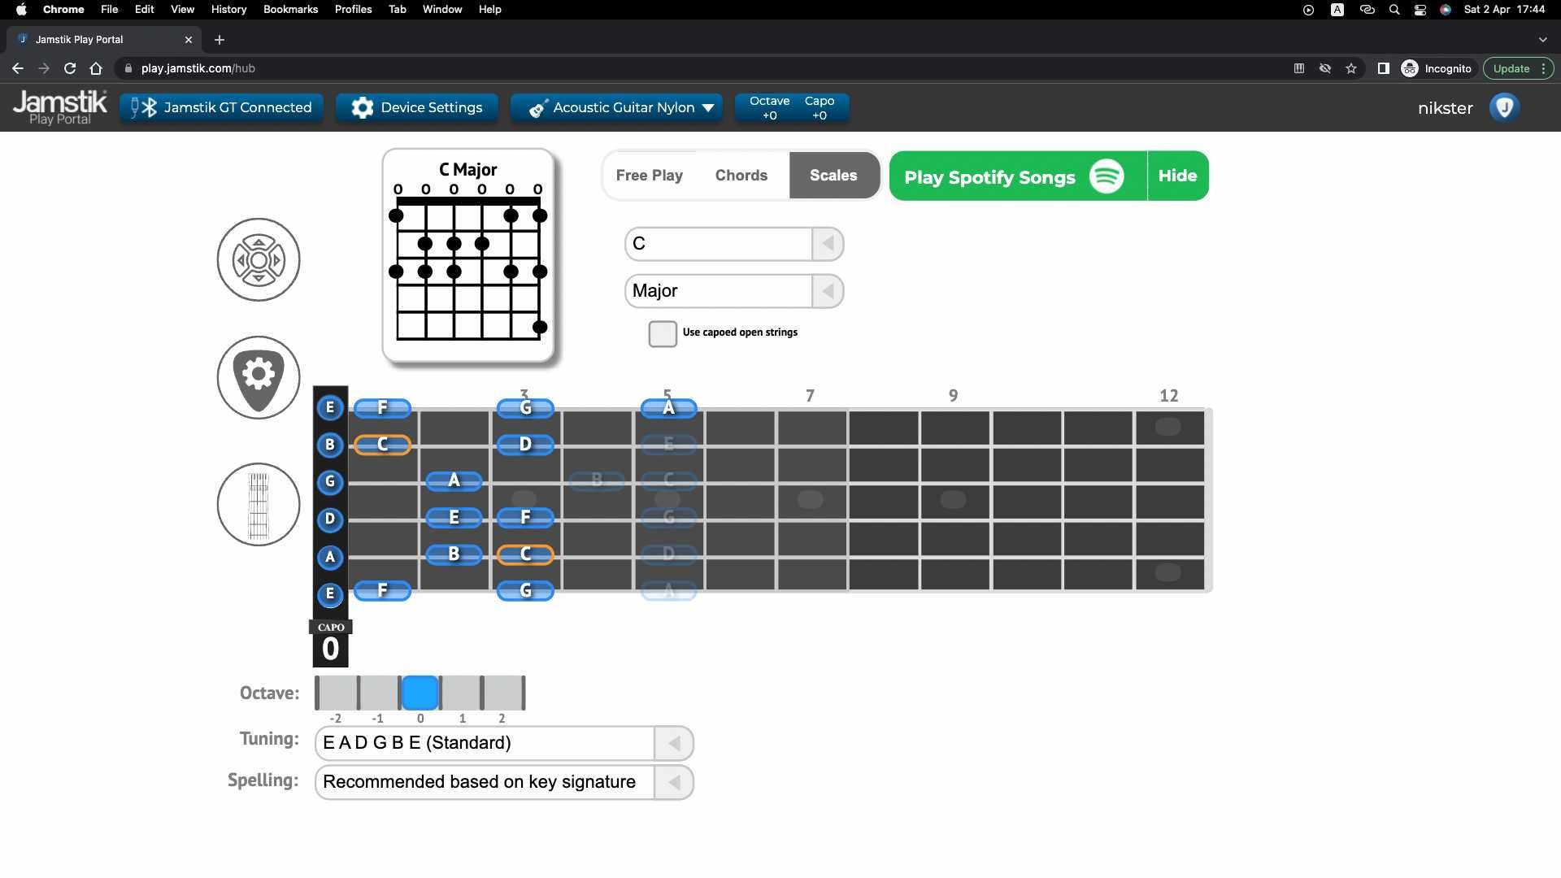Click the Spotify logo icon
1561x878 pixels.
click(x=1107, y=176)
